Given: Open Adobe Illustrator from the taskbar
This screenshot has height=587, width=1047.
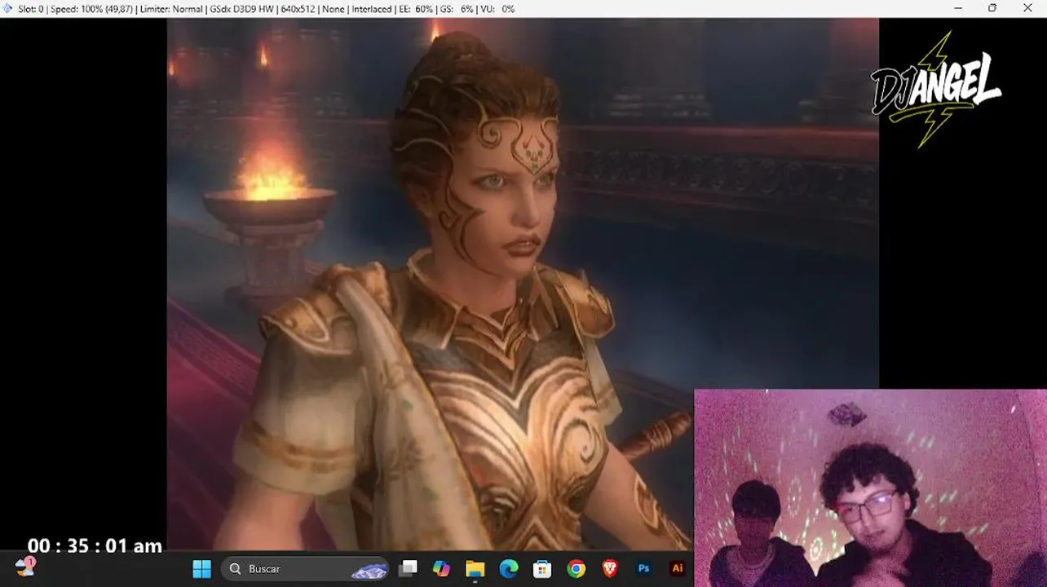Looking at the screenshot, I should pos(677,569).
